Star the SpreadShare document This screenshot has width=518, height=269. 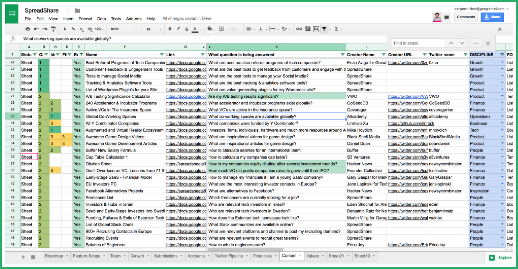68,10
